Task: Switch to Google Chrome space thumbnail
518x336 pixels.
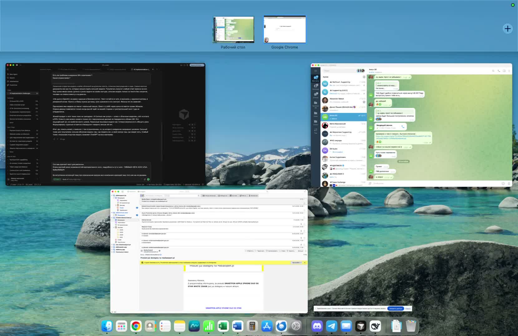Action: (x=285, y=29)
